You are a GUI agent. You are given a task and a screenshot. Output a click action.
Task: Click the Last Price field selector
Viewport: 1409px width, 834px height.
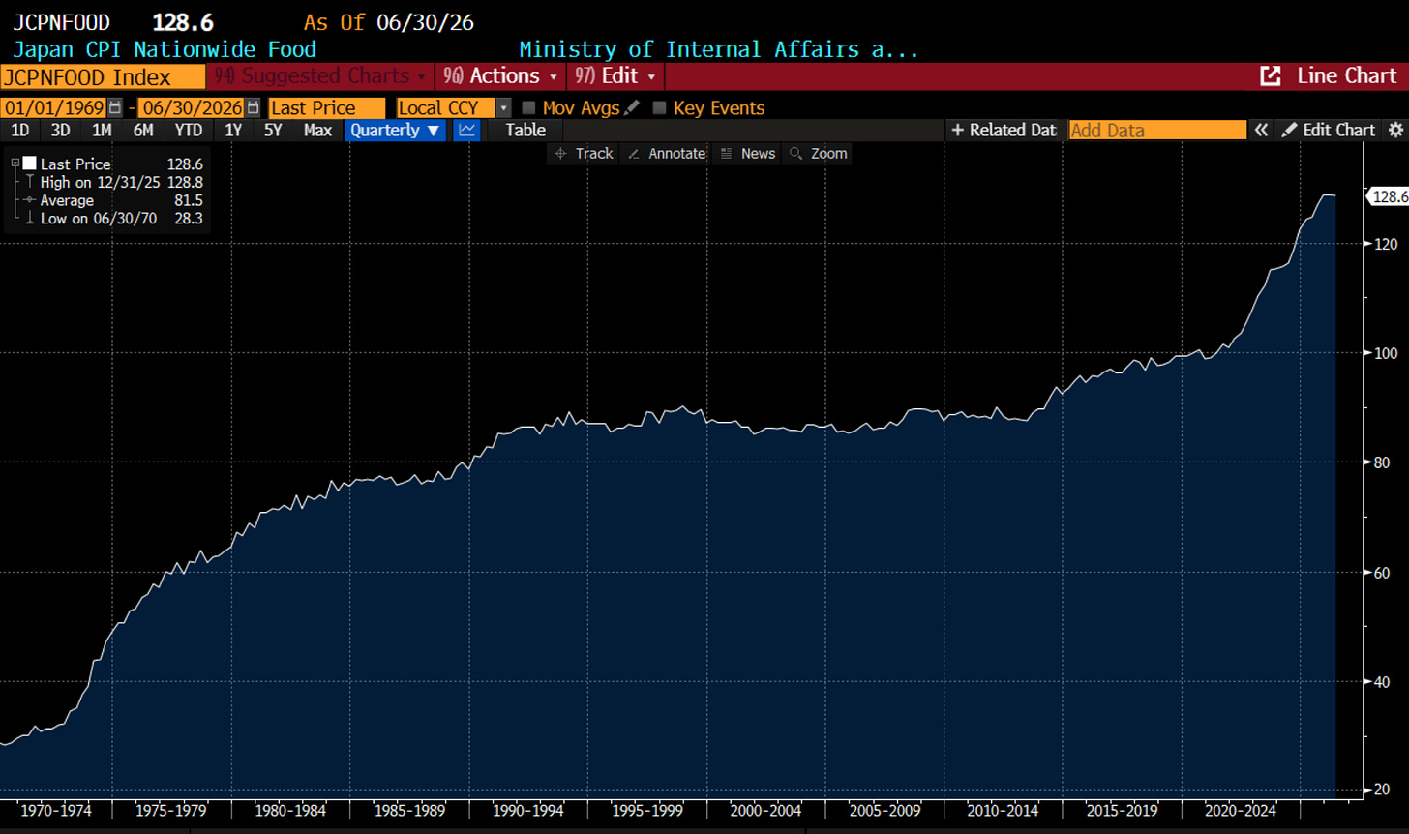click(x=327, y=108)
